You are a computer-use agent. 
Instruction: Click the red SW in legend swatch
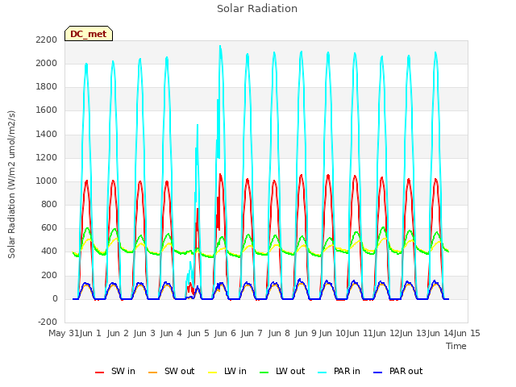click(99, 372)
